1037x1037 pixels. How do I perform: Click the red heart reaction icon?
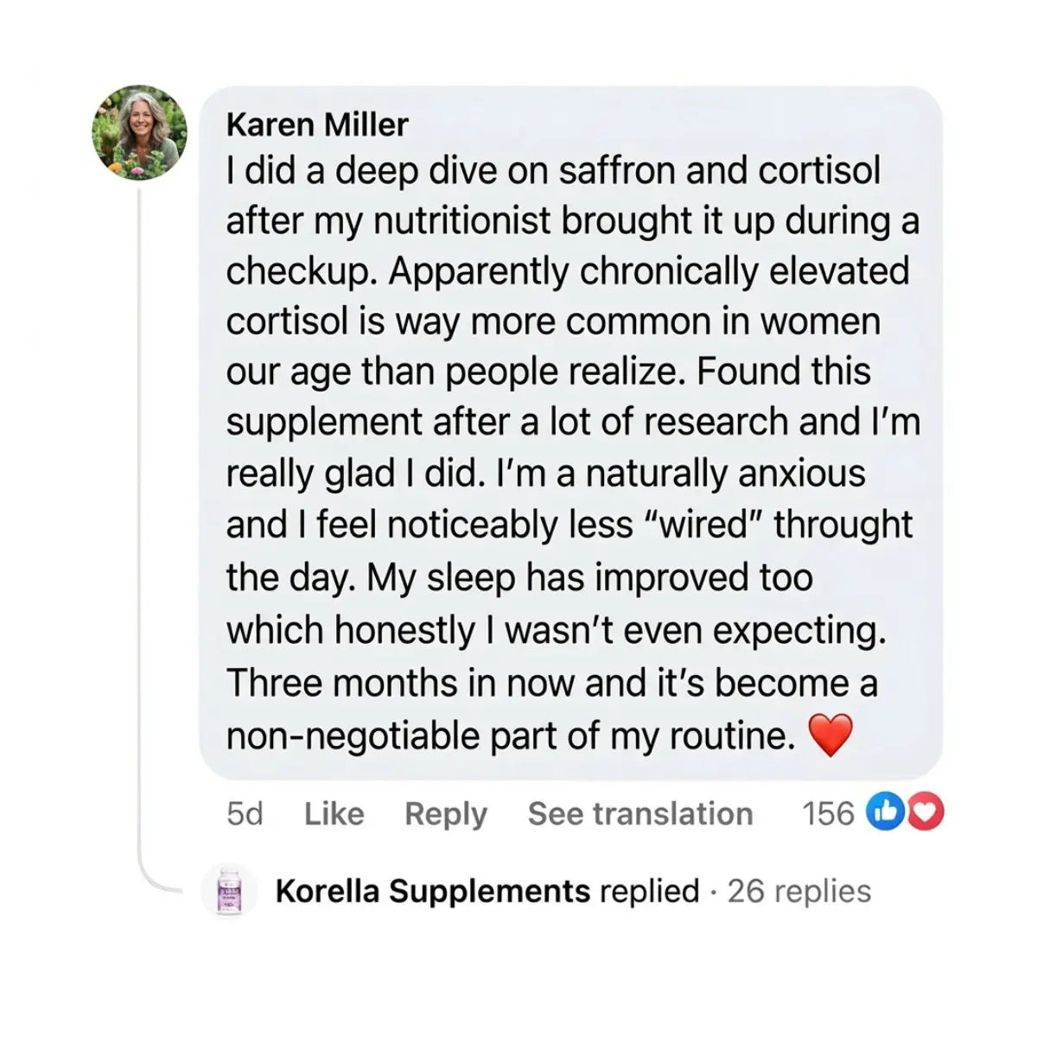(x=925, y=812)
